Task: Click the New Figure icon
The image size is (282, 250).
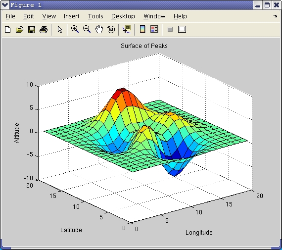Action: coord(8,29)
